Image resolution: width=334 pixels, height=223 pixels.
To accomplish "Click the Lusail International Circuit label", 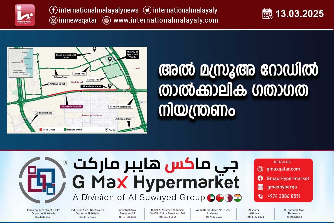I will pyautogui.click(x=66, y=56).
